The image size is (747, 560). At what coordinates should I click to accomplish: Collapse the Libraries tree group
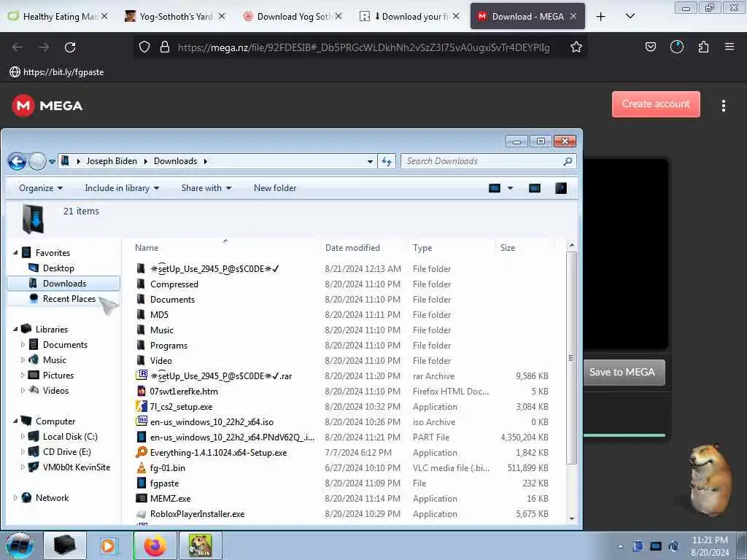15,329
